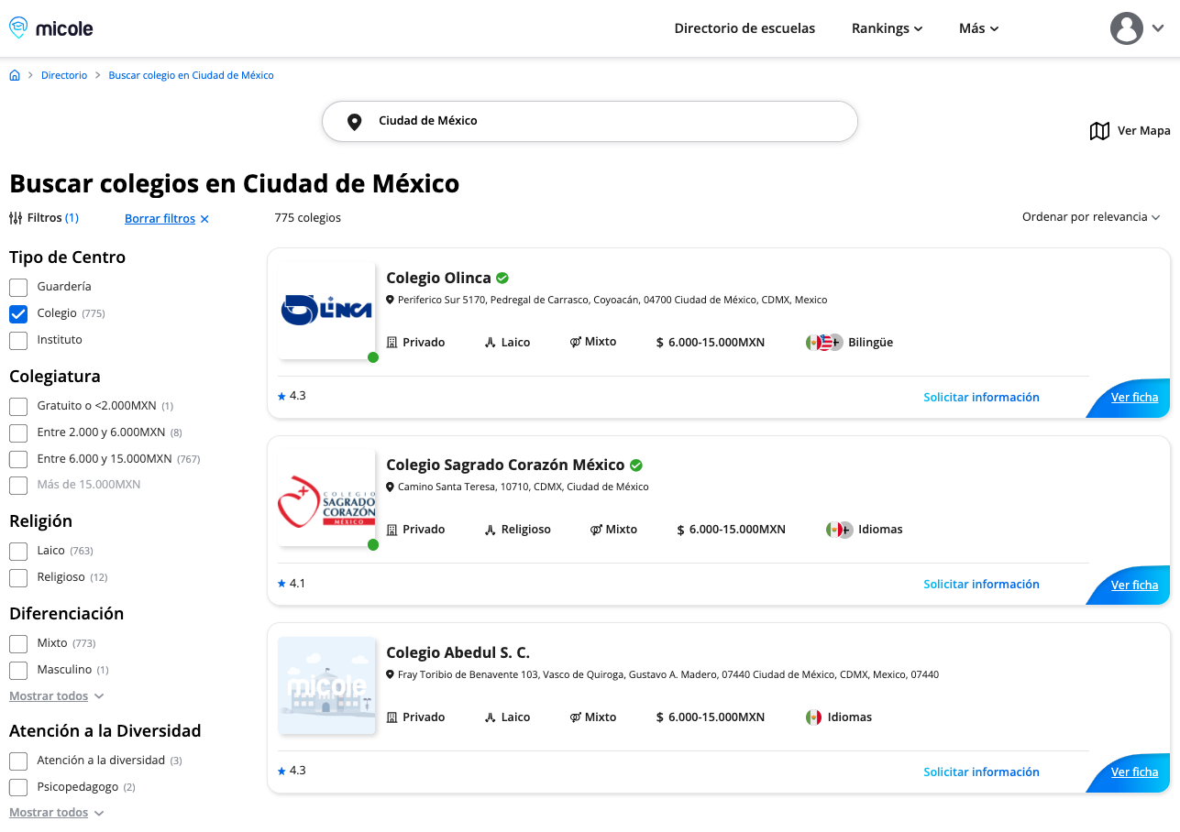This screenshot has width=1180, height=832.
Task: Open Colegio Abedul S. C. title
Action: [458, 652]
